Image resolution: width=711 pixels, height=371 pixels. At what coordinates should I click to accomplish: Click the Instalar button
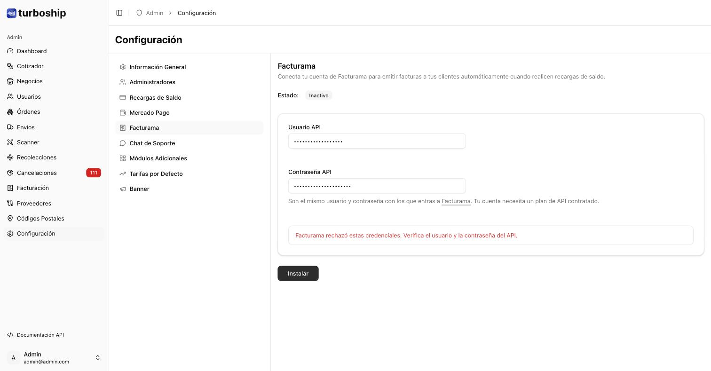pos(298,274)
